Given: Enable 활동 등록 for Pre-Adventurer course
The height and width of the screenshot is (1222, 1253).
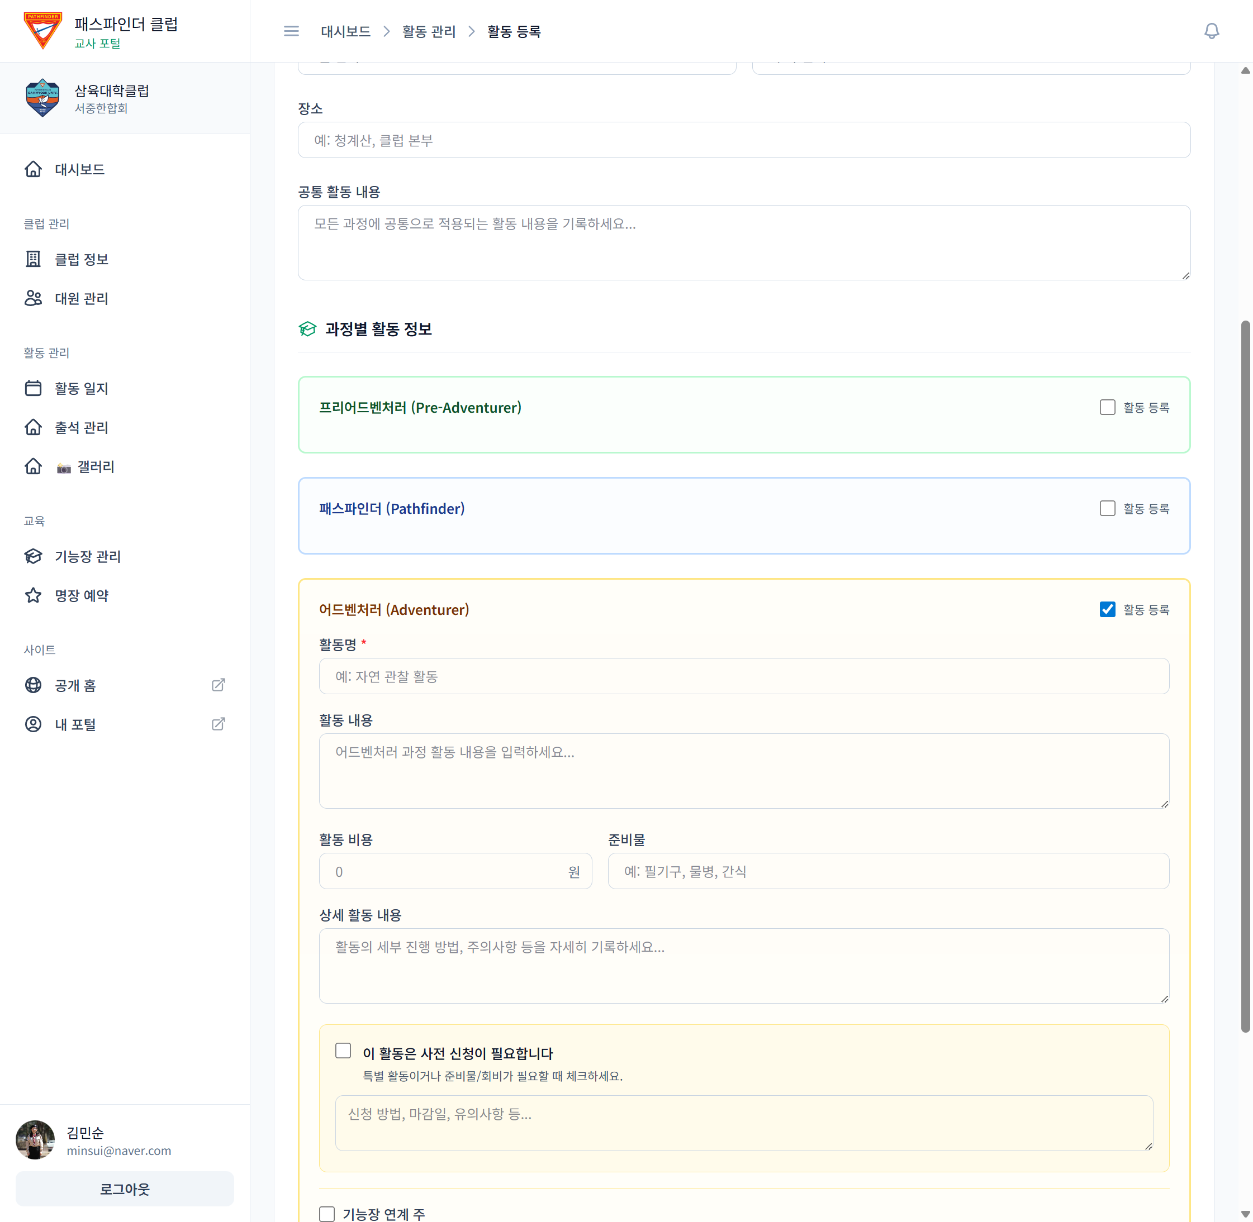Looking at the screenshot, I should 1107,407.
